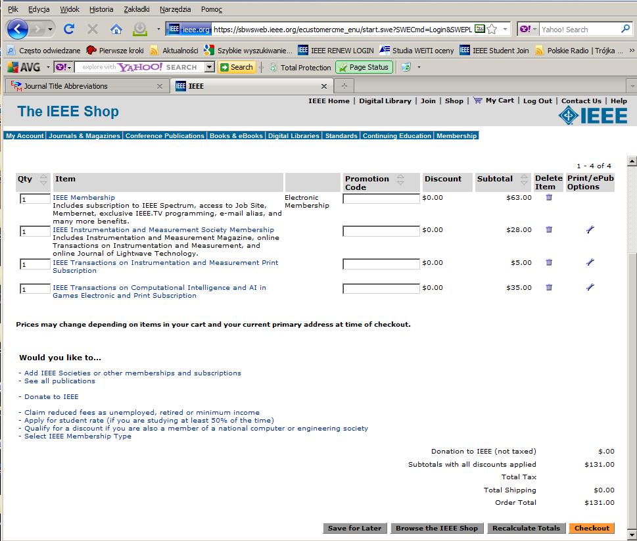Click the IEEE logo in the header
637x541 pixels.
click(593, 115)
